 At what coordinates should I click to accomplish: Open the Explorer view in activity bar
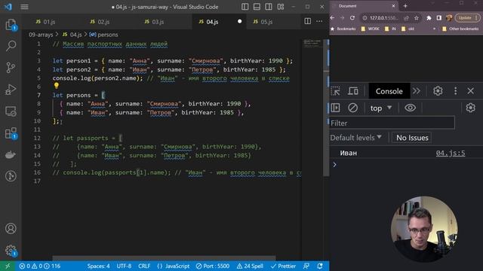[11, 25]
